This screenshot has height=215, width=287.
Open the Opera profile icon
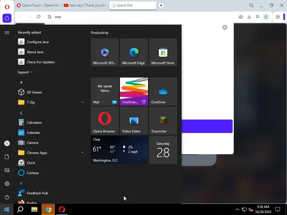tap(266, 17)
